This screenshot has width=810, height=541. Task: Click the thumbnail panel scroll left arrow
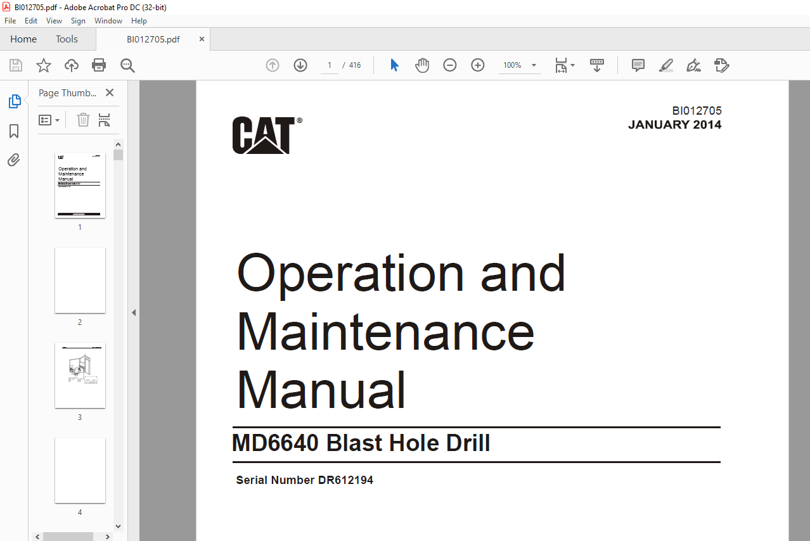pyautogui.click(x=37, y=536)
